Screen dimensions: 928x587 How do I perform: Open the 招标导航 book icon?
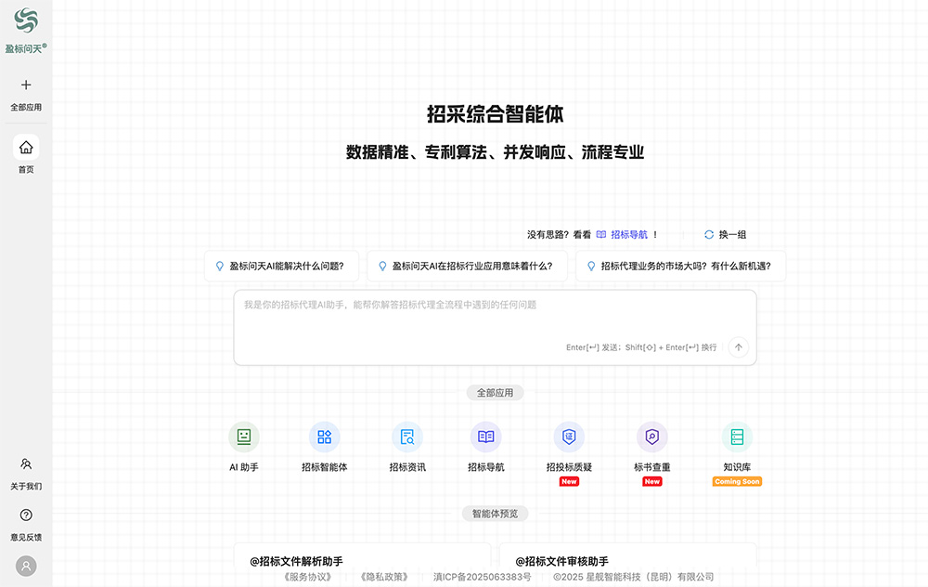pyautogui.click(x=486, y=437)
